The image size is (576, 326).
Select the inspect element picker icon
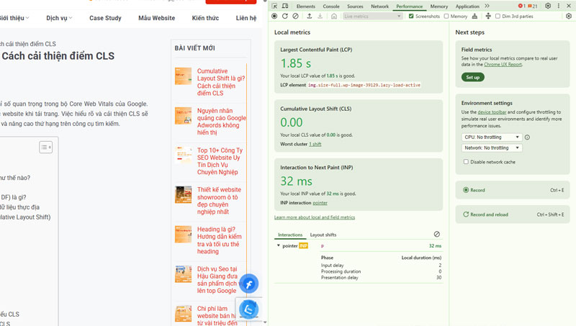coord(274,6)
